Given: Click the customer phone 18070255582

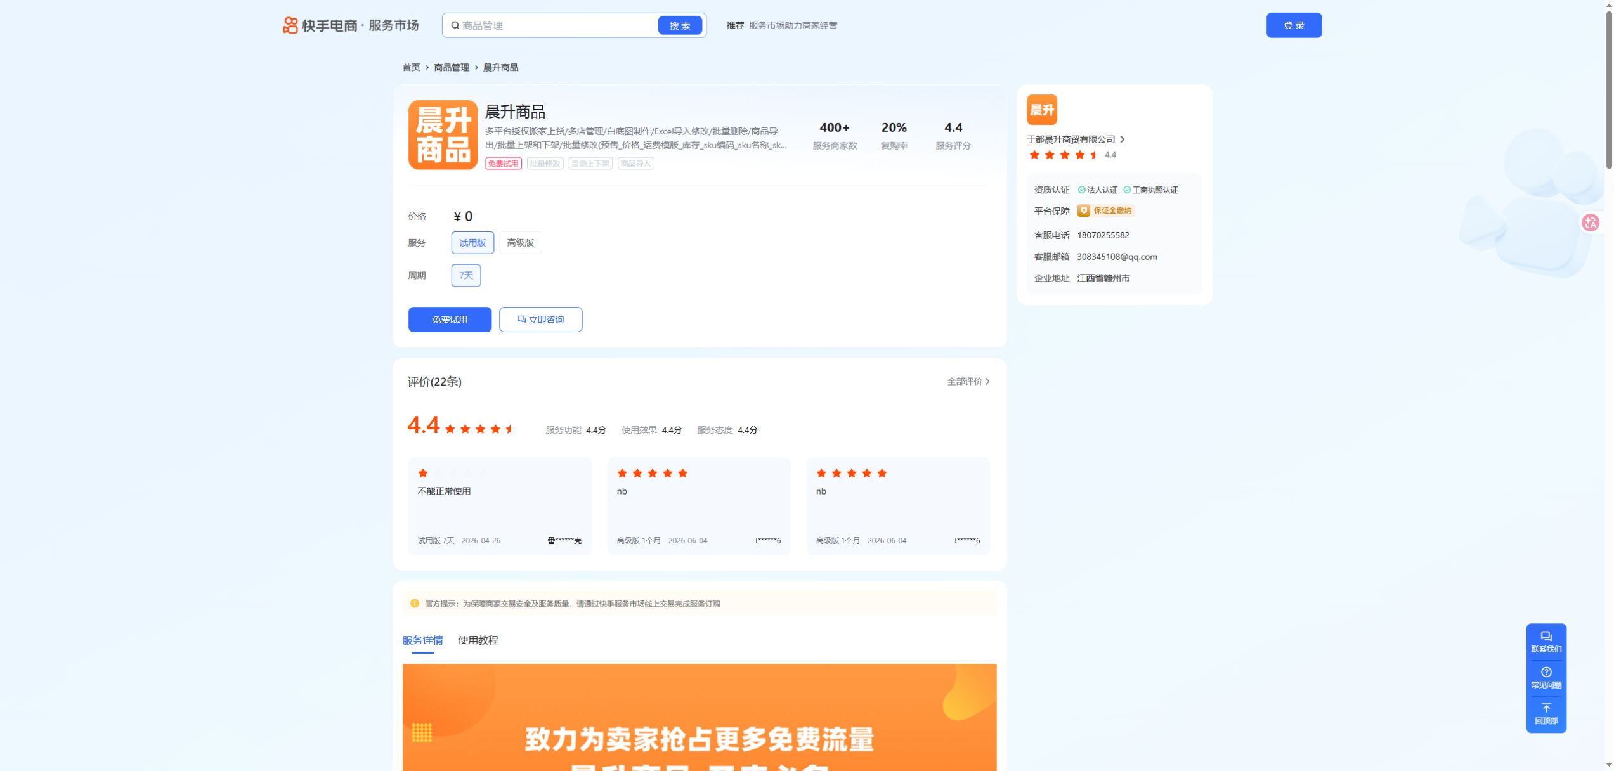Looking at the screenshot, I should (x=1102, y=235).
